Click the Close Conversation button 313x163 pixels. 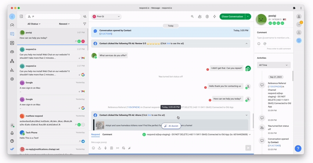(x=232, y=17)
